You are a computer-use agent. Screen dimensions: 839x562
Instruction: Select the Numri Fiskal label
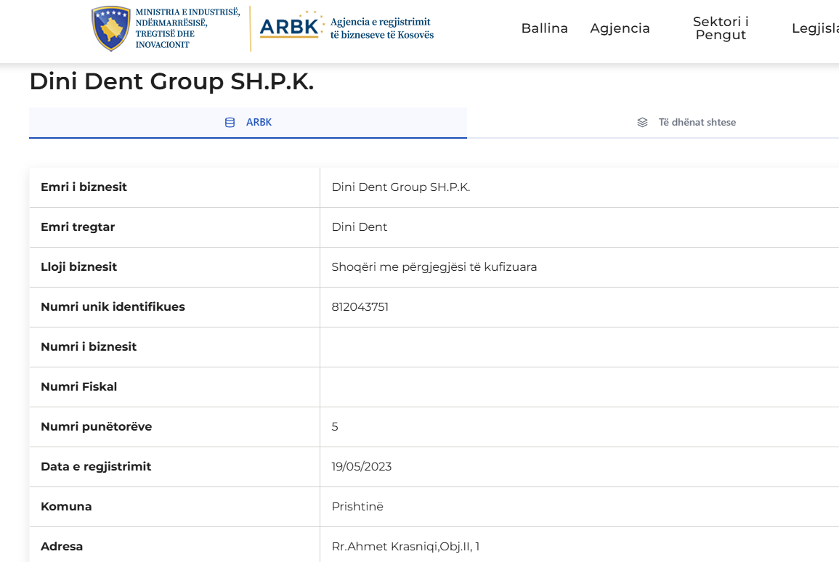78,386
